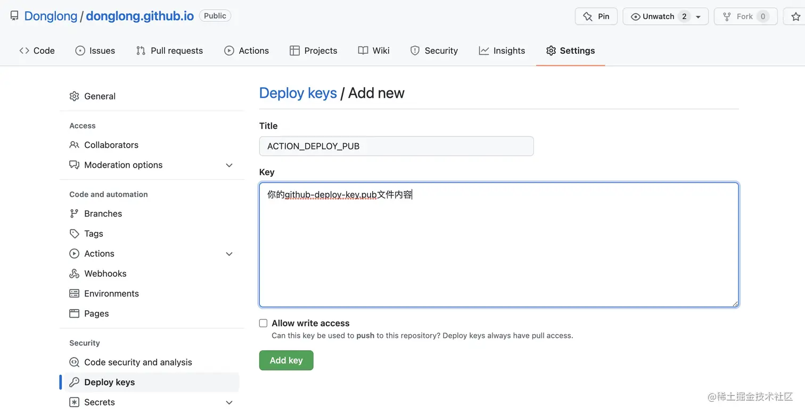Select the Tags icon in settings sidebar
The height and width of the screenshot is (414, 805).
[74, 234]
